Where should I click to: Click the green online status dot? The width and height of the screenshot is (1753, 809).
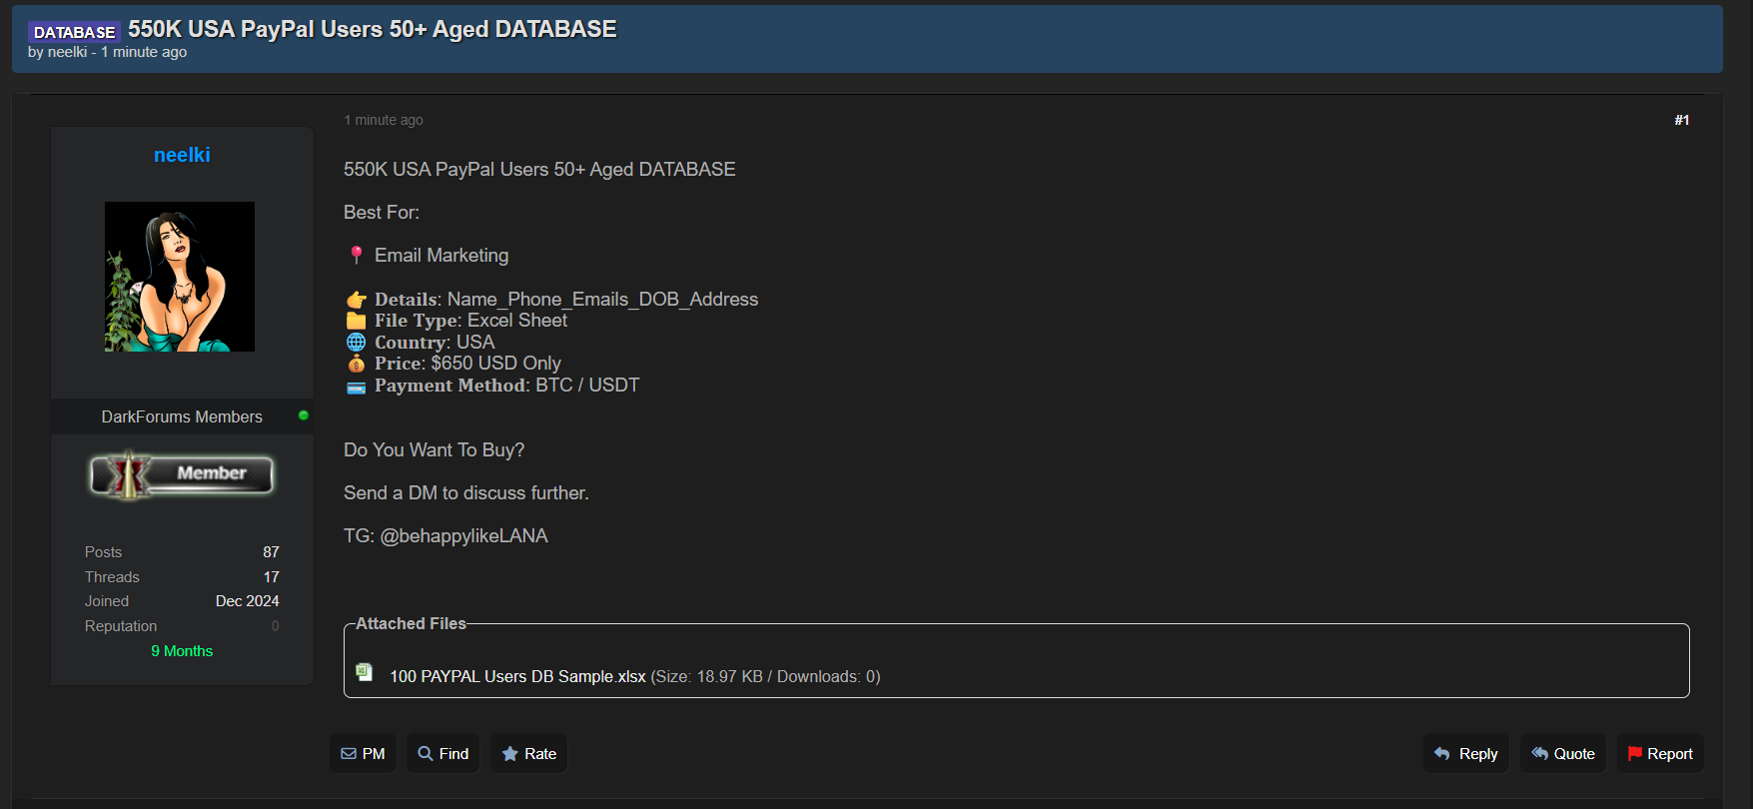(x=304, y=415)
